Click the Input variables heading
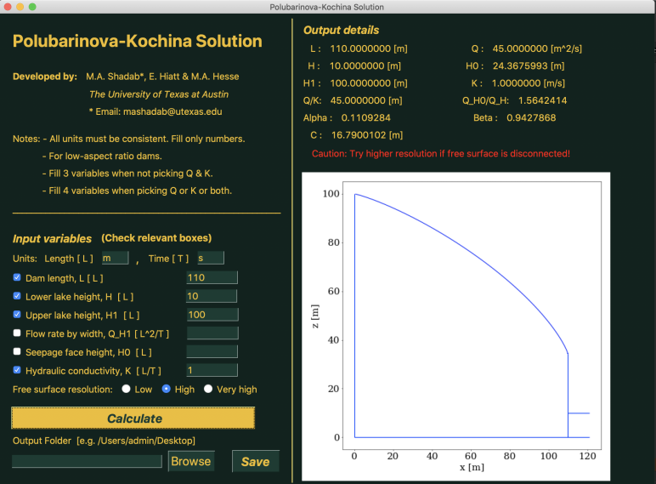Viewport: 656px width, 484px height. [x=52, y=239]
